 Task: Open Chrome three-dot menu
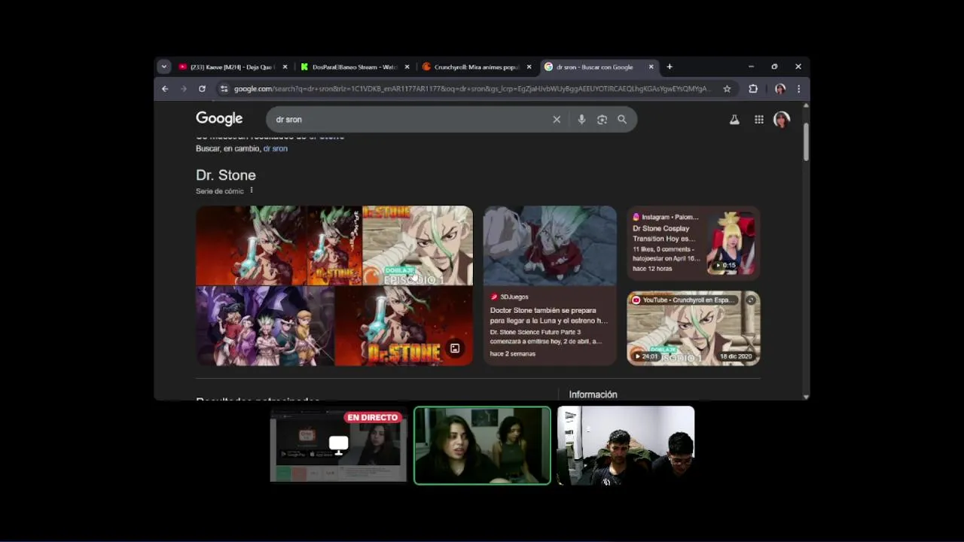coord(798,89)
